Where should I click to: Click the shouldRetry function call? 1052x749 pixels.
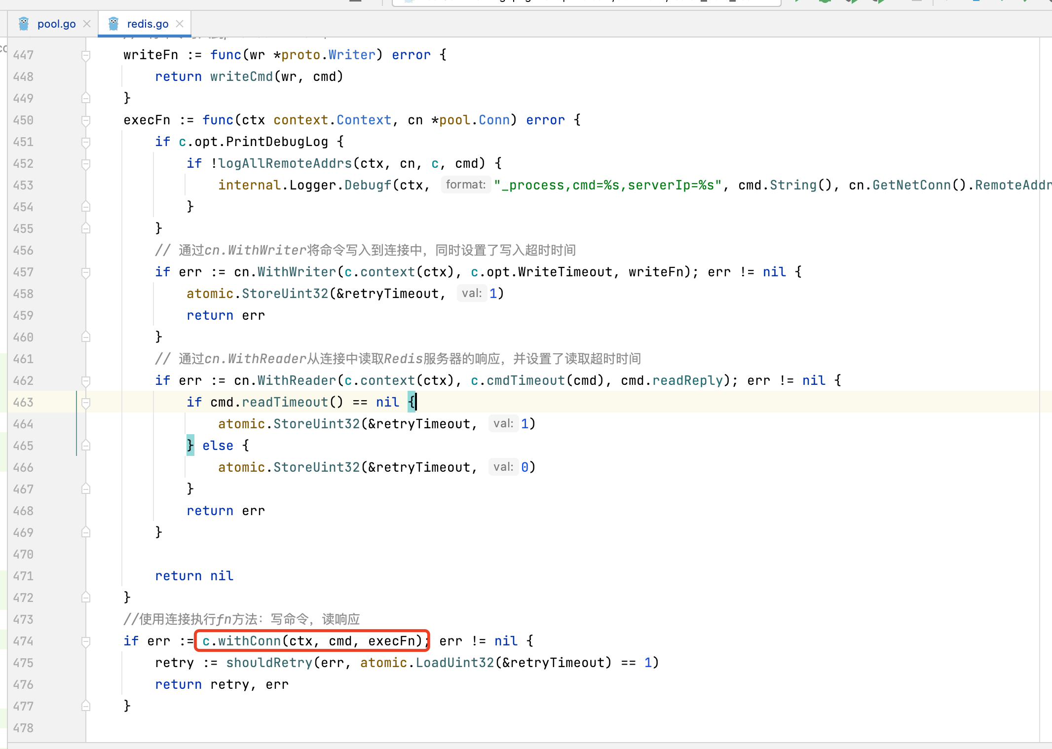tap(269, 663)
